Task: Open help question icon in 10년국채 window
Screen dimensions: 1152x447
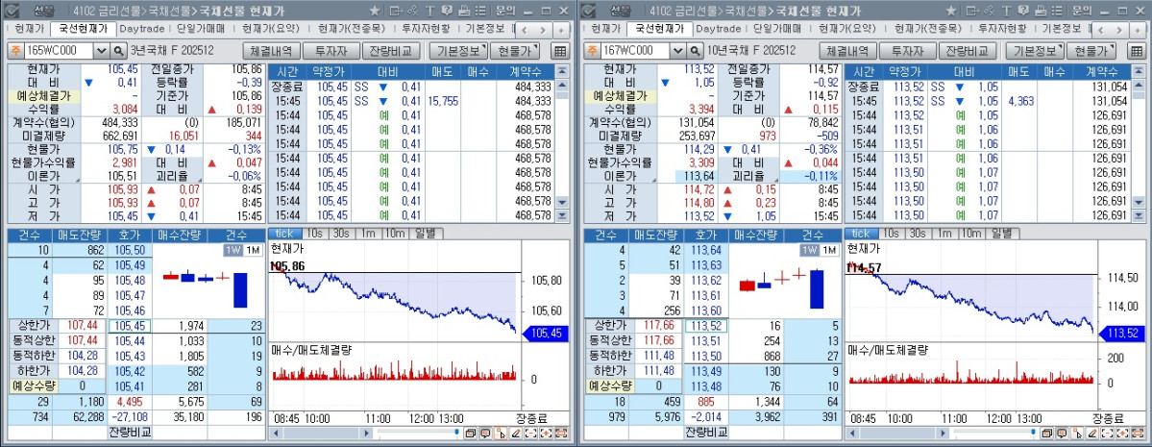Action: pyautogui.click(x=1021, y=11)
